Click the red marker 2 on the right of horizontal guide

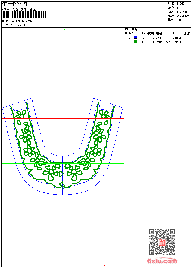point(122,117)
